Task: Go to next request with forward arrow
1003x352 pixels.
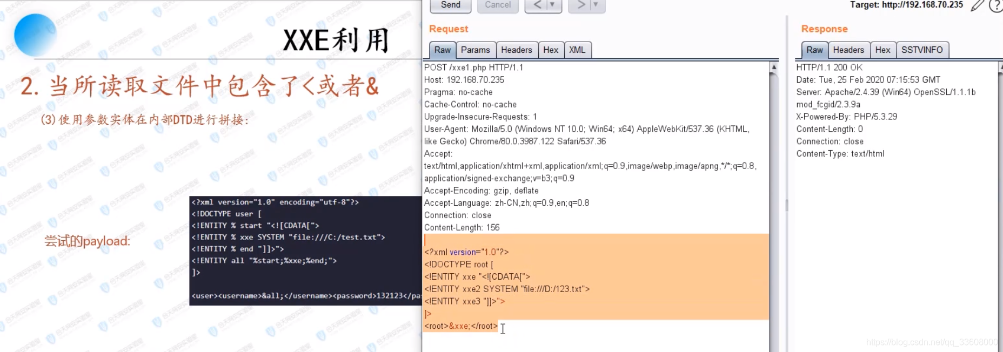Action: click(x=580, y=5)
